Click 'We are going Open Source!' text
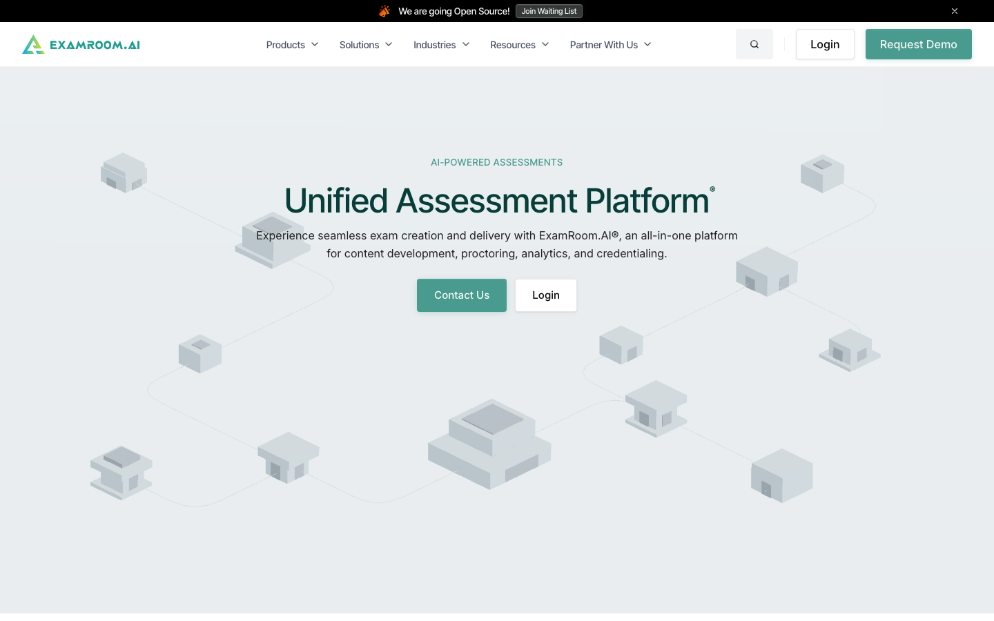 [x=454, y=11]
